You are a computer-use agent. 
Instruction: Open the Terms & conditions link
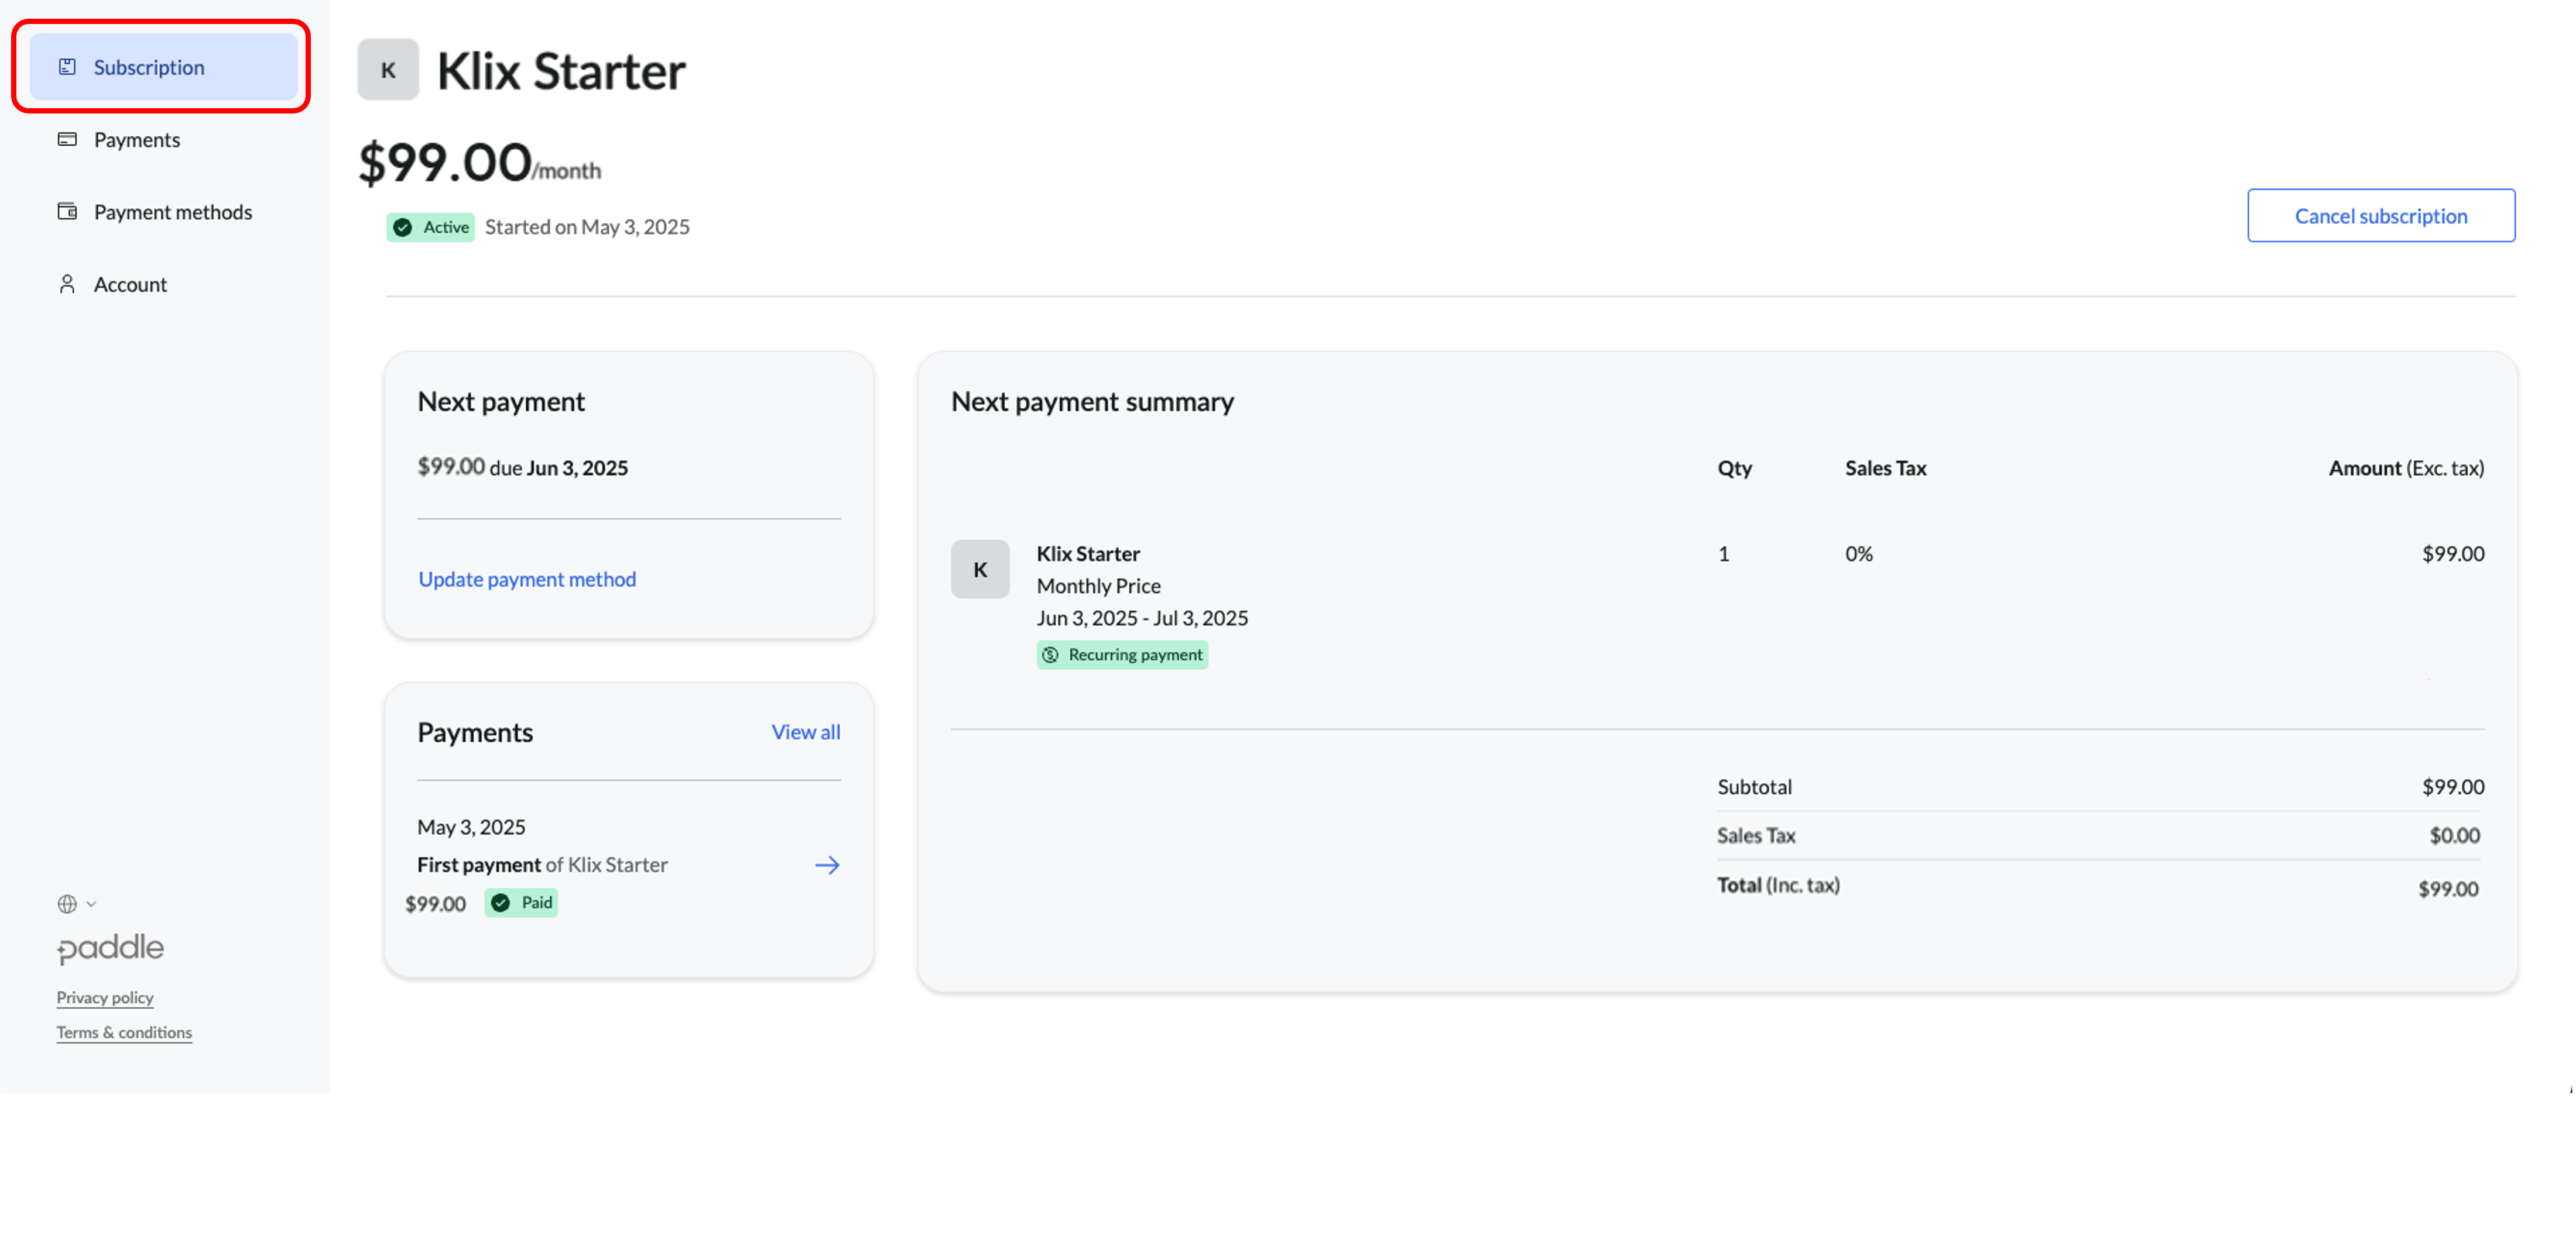coord(124,1032)
